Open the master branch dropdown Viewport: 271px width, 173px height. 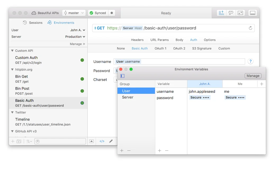click(74, 13)
